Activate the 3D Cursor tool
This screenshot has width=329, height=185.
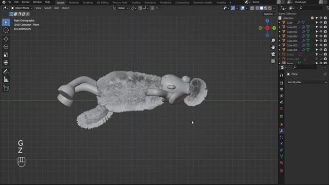tap(6, 30)
